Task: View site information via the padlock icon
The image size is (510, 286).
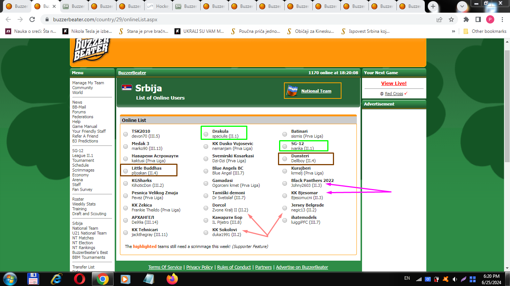Action: 47,19
